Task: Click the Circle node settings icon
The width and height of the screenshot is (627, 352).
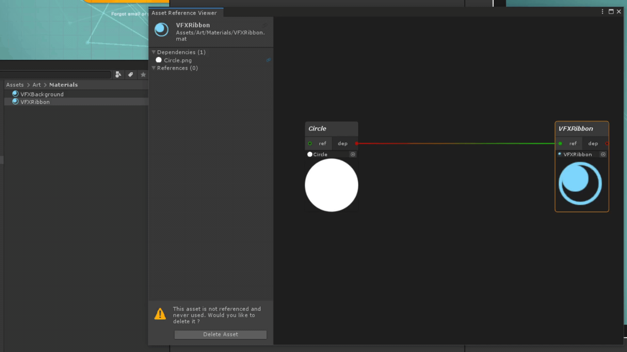Action: tap(353, 154)
